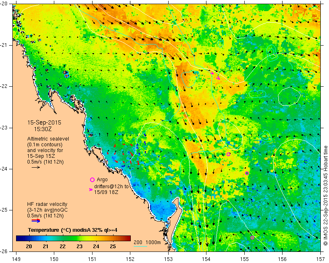The width and height of the screenshot is (329, 263).
Task: Click the '-24' latitude axis label
Action: pos(4,169)
